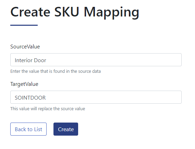The height and width of the screenshot is (149, 195).
Task: Click the Create button
Action: click(x=66, y=129)
